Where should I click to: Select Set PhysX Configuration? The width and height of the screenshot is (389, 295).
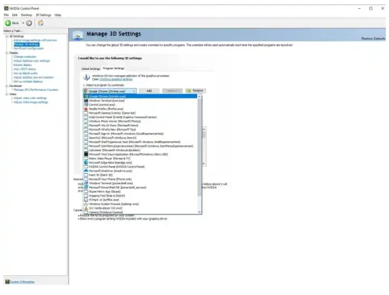coord(29,48)
